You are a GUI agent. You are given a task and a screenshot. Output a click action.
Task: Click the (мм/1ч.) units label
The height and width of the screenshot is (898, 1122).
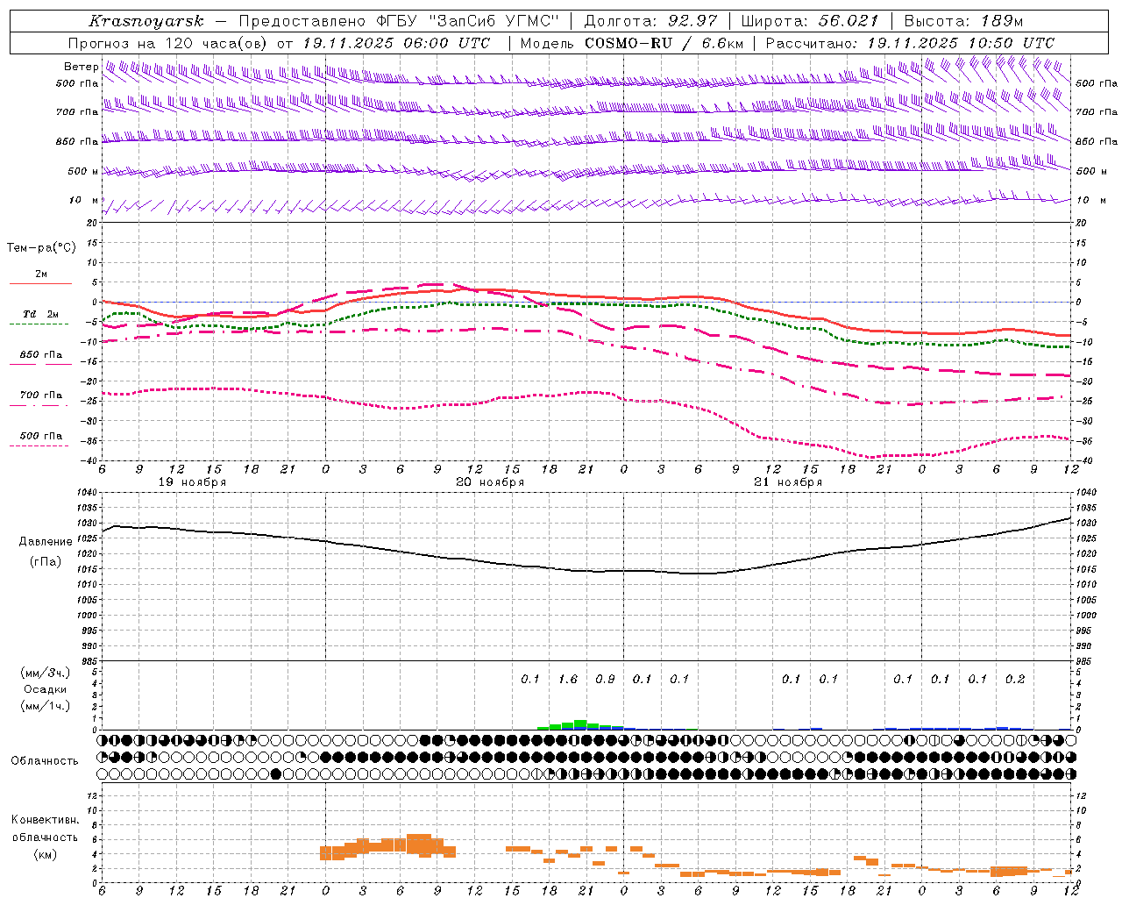pos(46,706)
